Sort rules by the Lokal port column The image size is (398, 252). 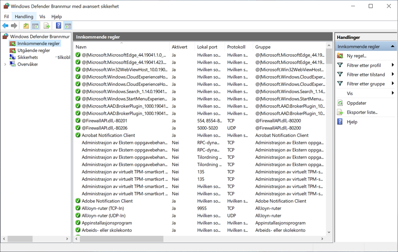pyautogui.click(x=206, y=47)
